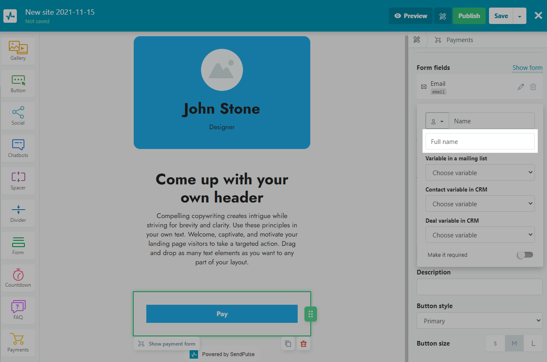
Task: Go to Payments breadcrumb tab
Action: pyautogui.click(x=459, y=40)
